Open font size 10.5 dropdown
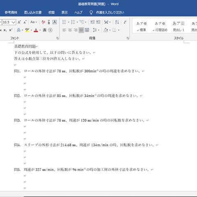Image resolution: width=197 pixels, height=197 pixels. (x=13, y=22)
